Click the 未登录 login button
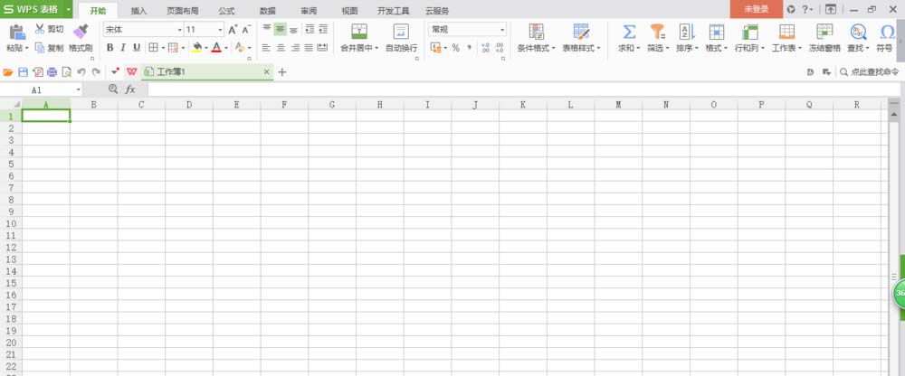The image size is (905, 376). pos(756,9)
